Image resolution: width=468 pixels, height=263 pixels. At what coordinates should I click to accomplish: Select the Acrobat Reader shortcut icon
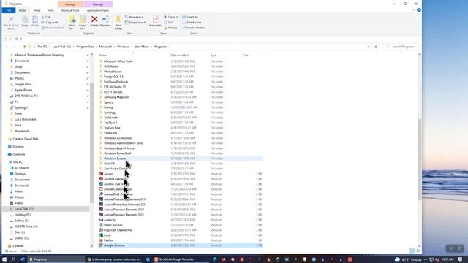click(x=101, y=179)
